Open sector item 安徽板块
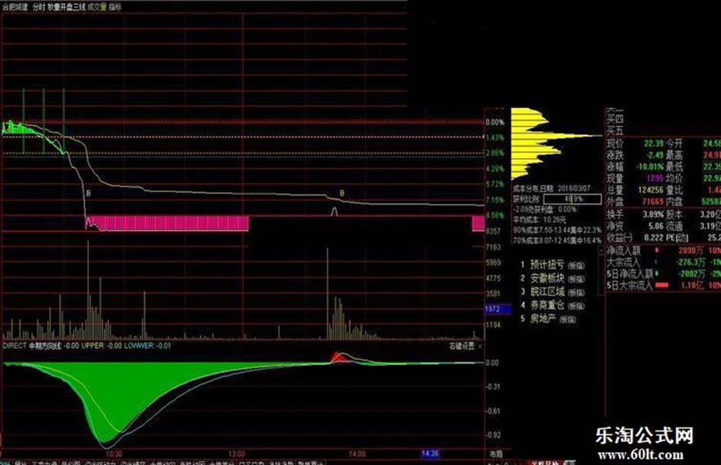Image resolution: width=721 pixels, height=465 pixels. pos(547,278)
